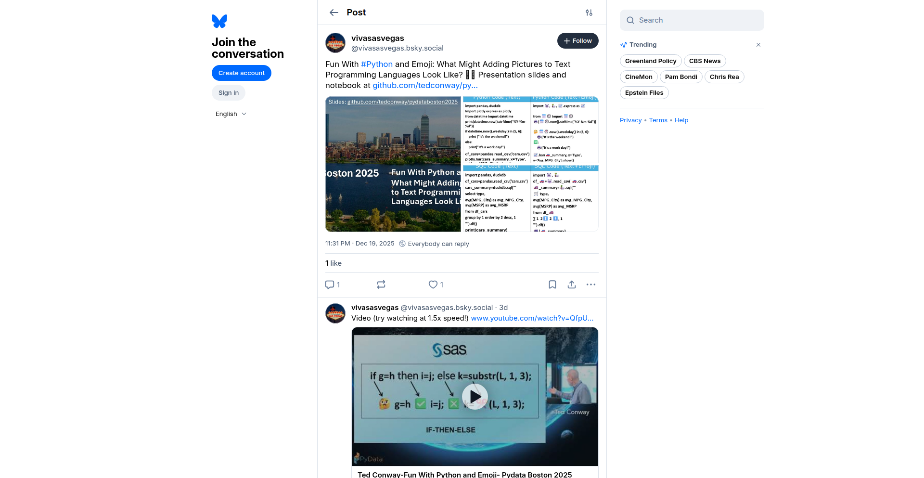Select the CBS News trending topic
This screenshot has width=924, height=478.
pyautogui.click(x=705, y=61)
